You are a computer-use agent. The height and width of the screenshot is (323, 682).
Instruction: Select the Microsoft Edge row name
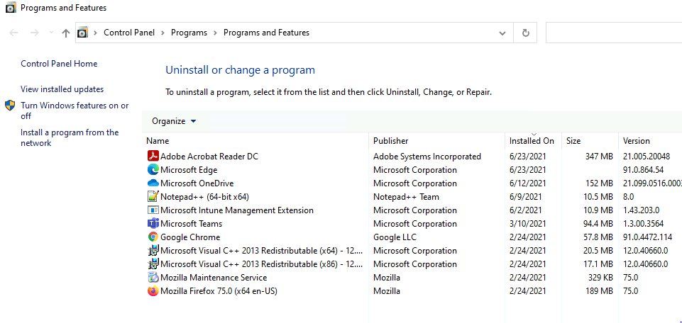pyautogui.click(x=189, y=170)
